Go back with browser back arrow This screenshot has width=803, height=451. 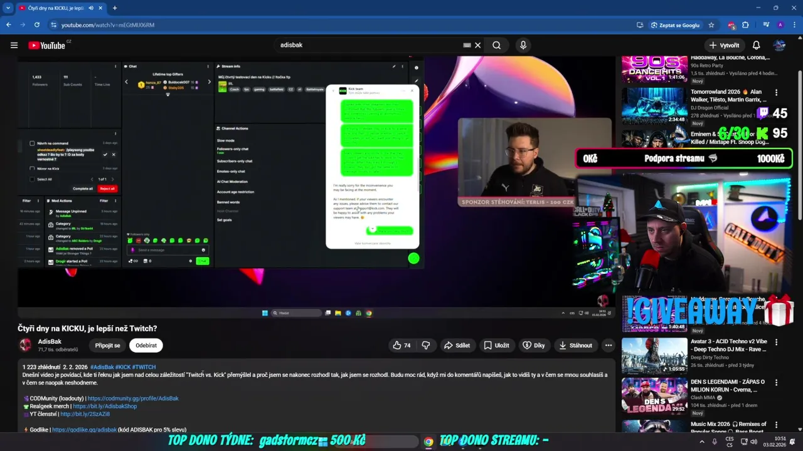tap(9, 25)
